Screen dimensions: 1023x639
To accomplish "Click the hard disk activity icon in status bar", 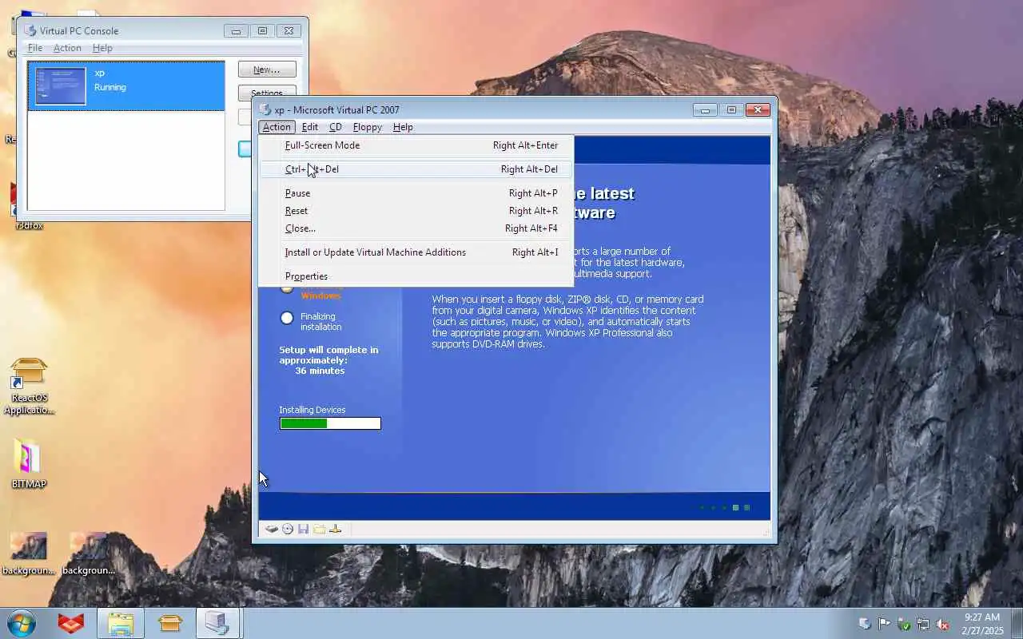I will tap(272, 529).
